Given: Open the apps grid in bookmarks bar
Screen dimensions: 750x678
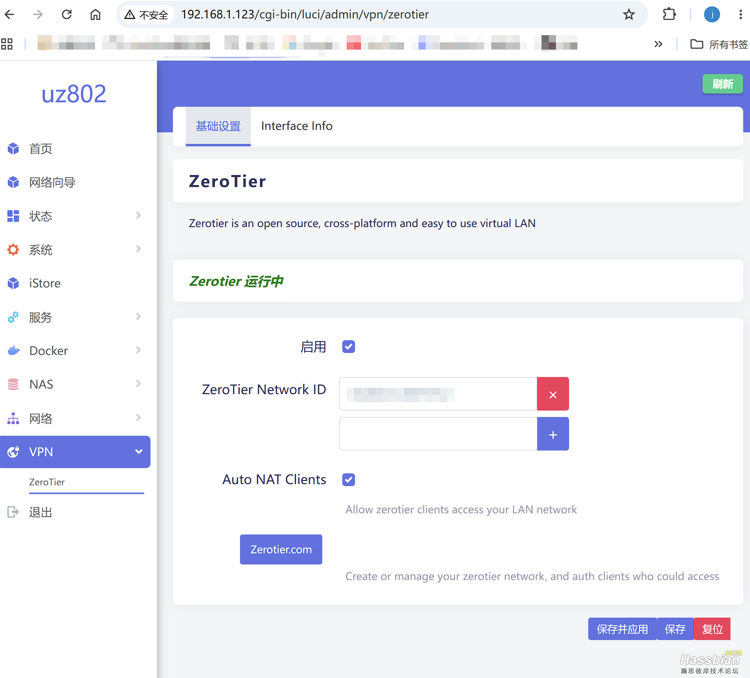Looking at the screenshot, I should 7,44.
